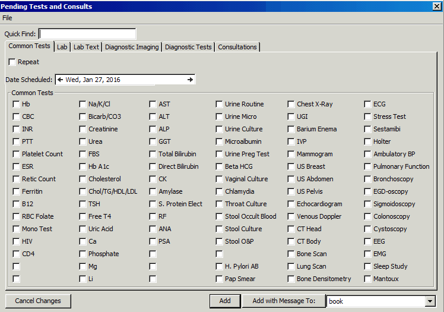
Task: Check the Throat Culture box
Action: coord(219,204)
